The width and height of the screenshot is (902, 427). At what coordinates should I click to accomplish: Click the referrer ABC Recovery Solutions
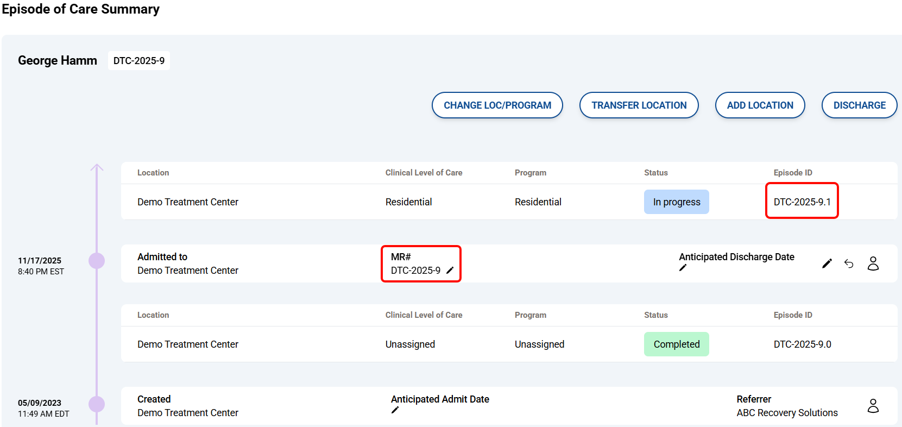pyautogui.click(x=787, y=413)
